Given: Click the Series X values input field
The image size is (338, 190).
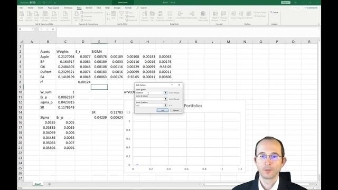Looking at the screenshot, I should click(149, 99).
